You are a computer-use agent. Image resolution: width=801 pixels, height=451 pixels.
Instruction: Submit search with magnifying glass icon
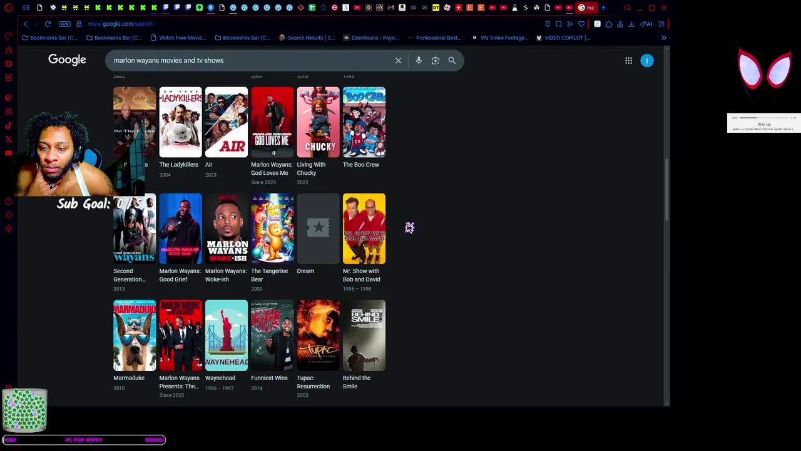click(452, 61)
